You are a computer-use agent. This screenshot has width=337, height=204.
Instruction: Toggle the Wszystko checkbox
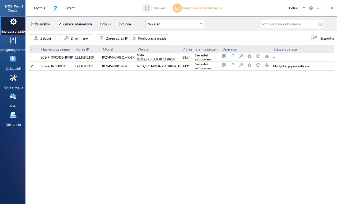(33, 24)
